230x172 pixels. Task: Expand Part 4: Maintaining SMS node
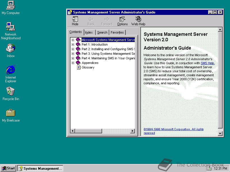pos(73,58)
